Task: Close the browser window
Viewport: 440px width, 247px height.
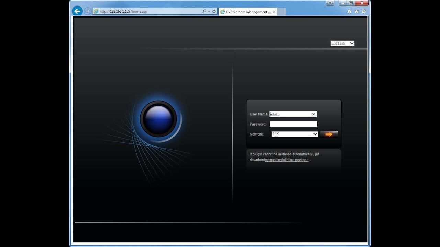Action: (x=362, y=3)
